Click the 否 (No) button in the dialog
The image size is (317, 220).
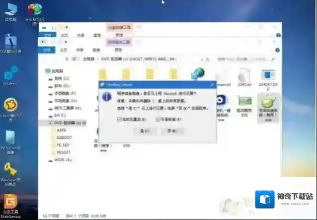pos(170,130)
